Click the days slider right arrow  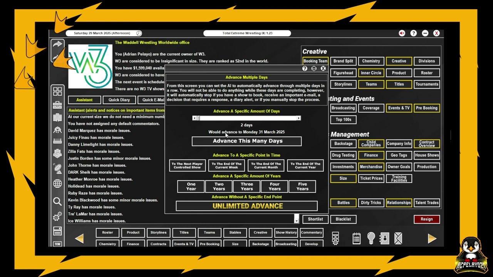click(298, 118)
